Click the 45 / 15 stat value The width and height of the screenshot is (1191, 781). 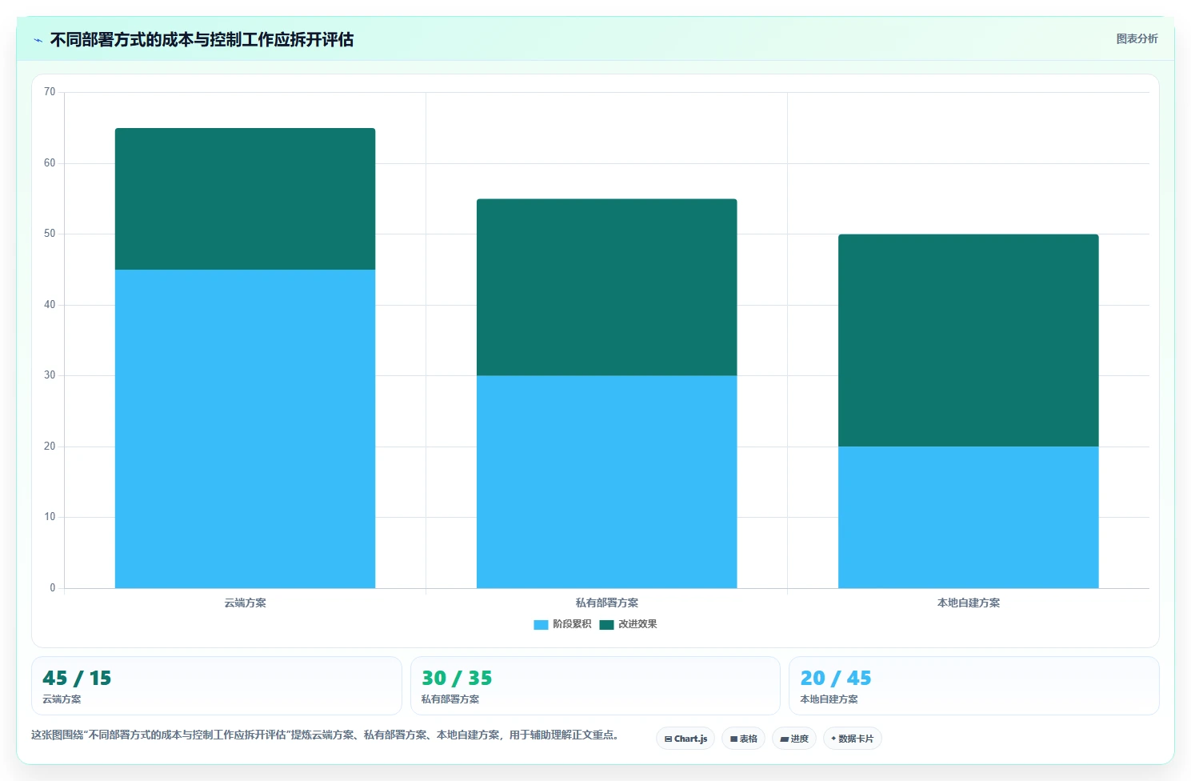pos(77,679)
